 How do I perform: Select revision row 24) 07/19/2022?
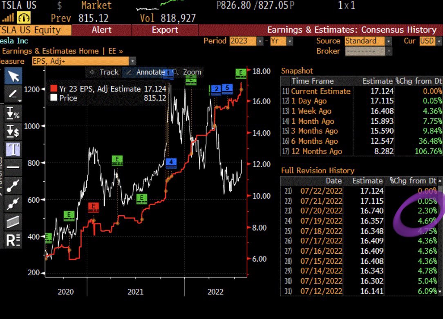[x=360, y=221]
